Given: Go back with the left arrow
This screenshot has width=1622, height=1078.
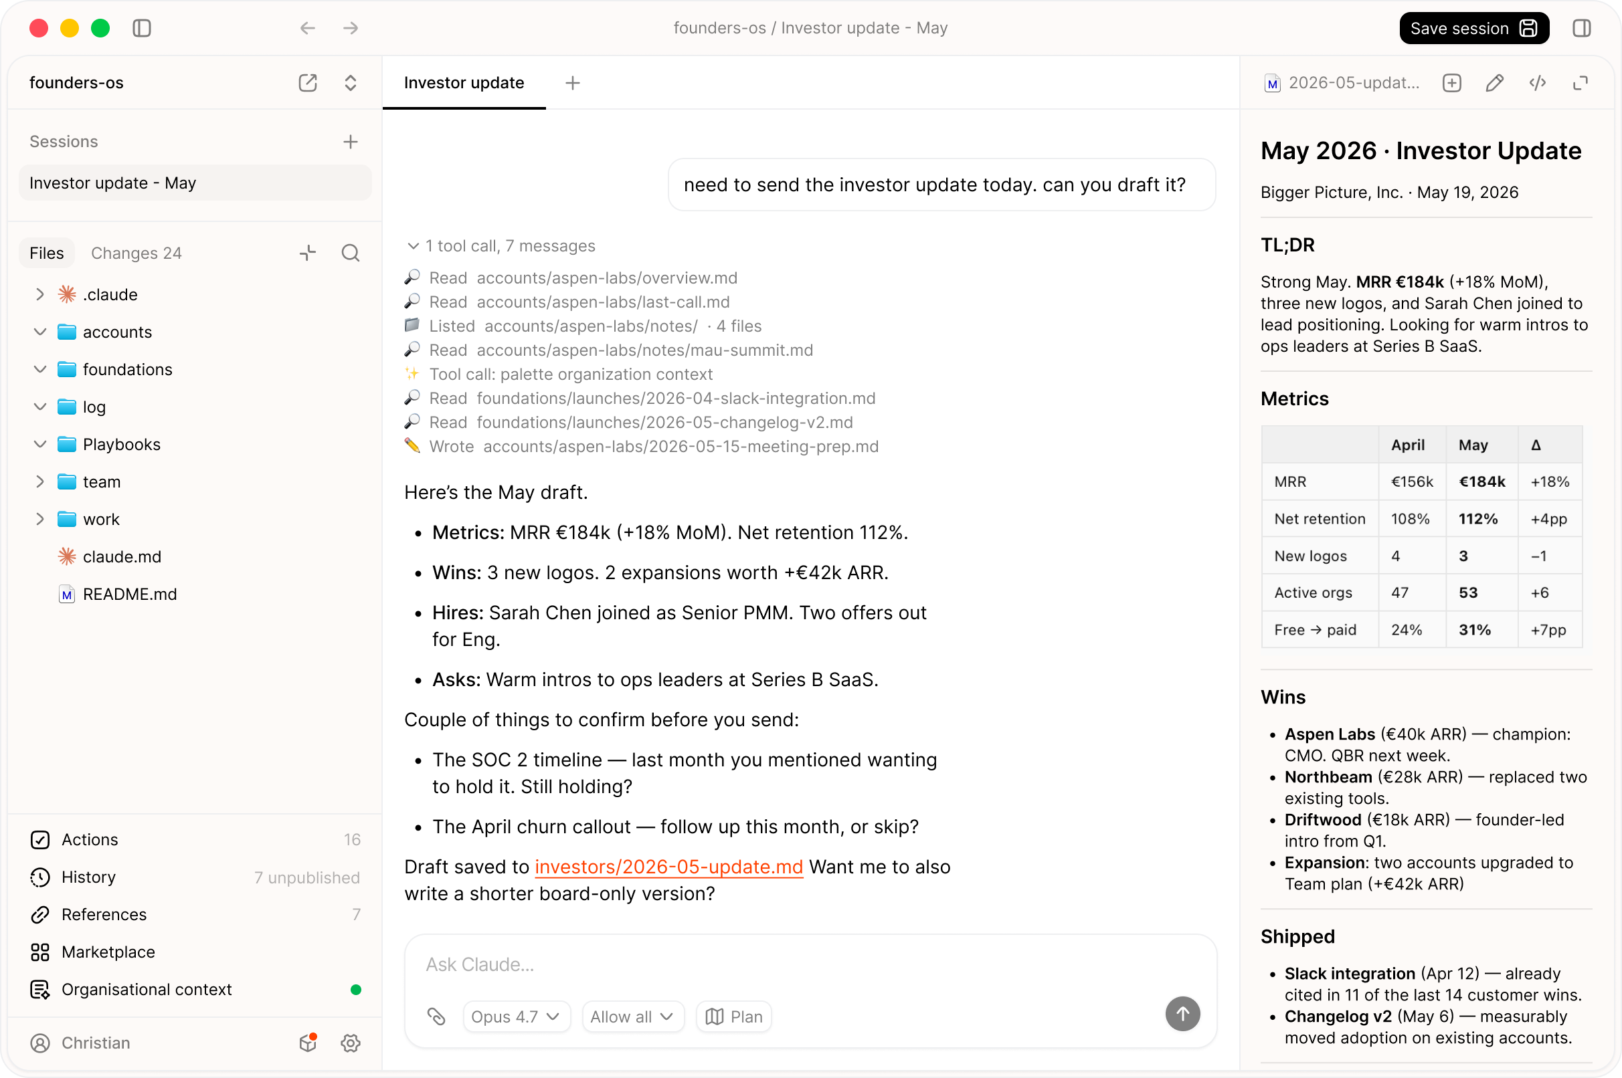Looking at the screenshot, I should click(308, 28).
